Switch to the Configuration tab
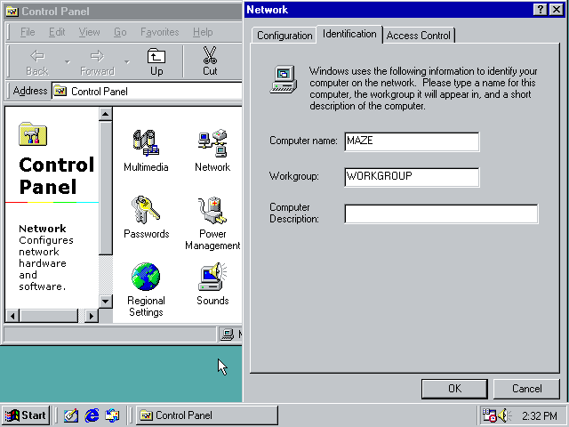Image resolution: width=569 pixels, height=427 pixels. (284, 36)
